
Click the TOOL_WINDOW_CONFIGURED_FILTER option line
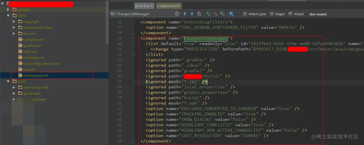[x=225, y=28]
